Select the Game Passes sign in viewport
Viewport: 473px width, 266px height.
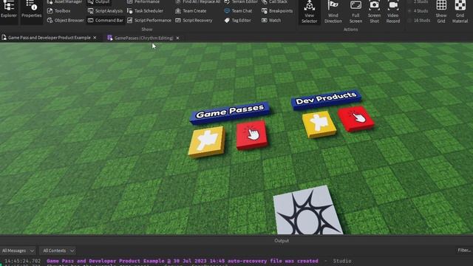pos(230,113)
